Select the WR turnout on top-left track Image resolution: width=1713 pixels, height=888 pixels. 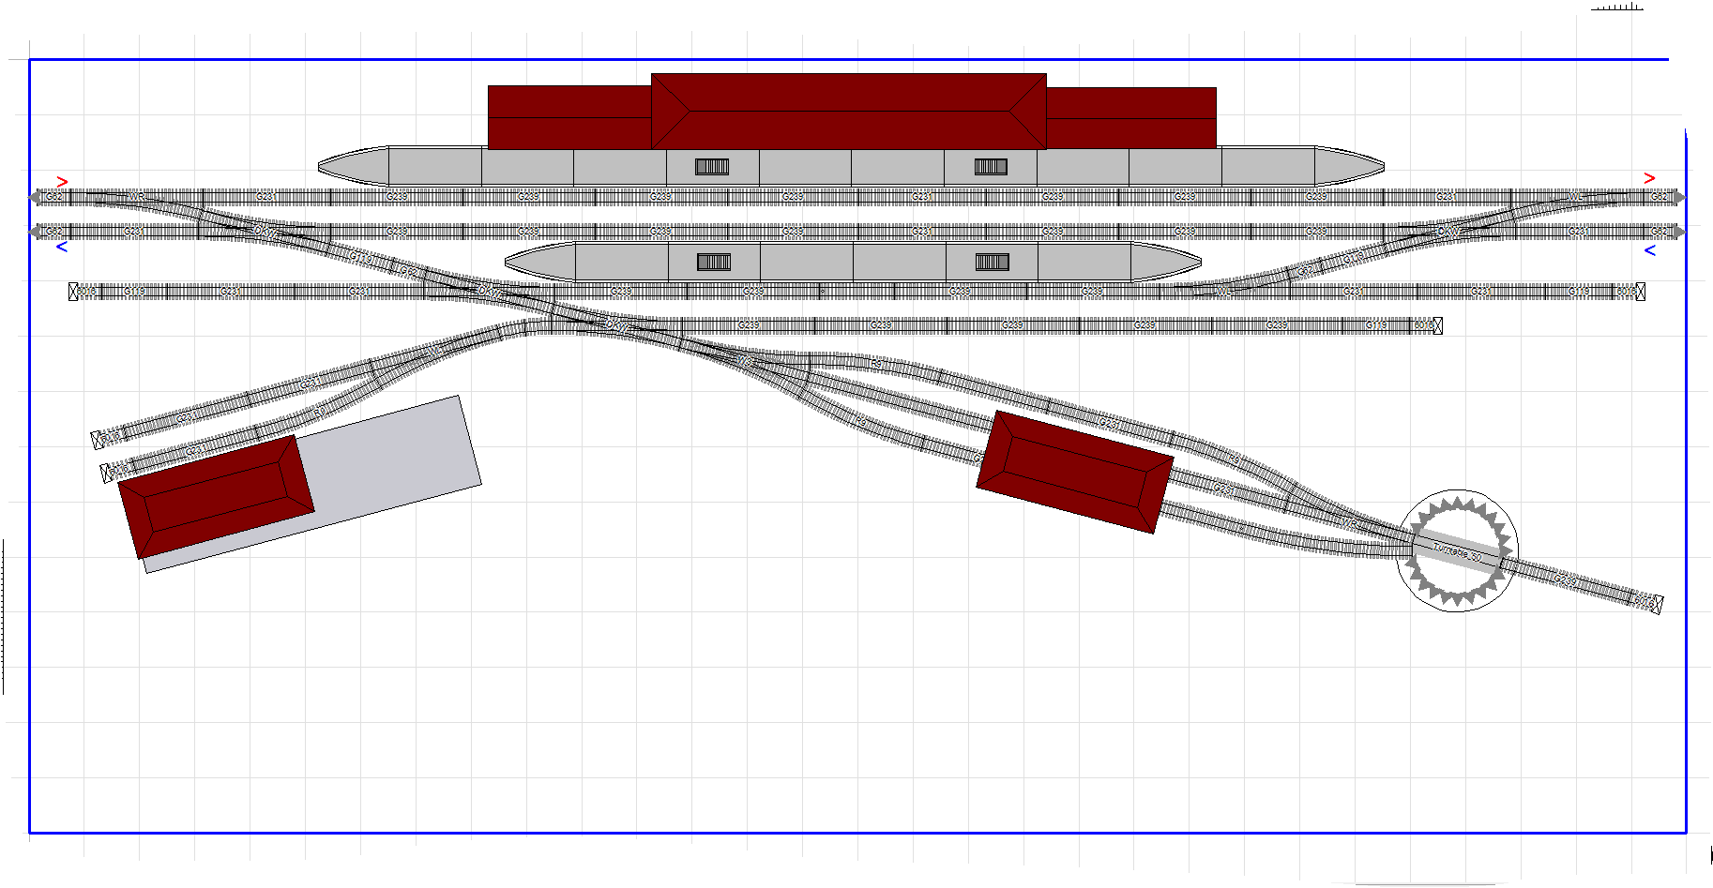pos(138,198)
